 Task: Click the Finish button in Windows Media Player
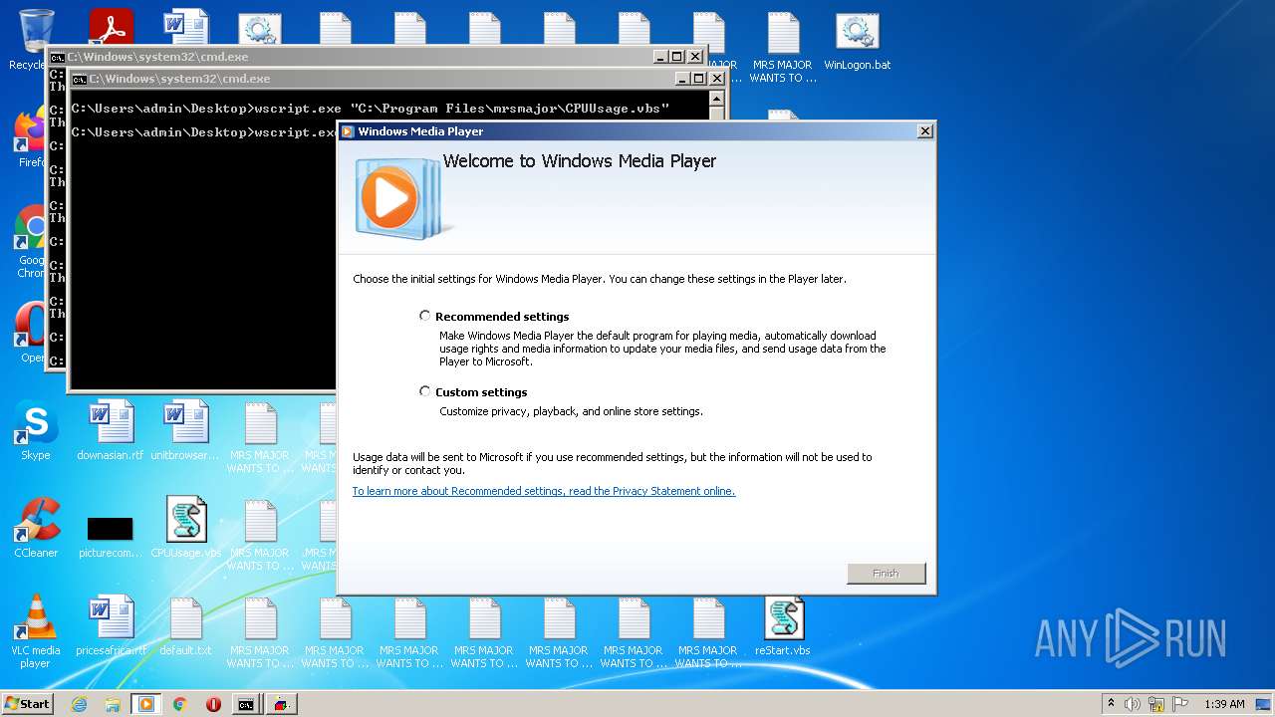point(886,574)
